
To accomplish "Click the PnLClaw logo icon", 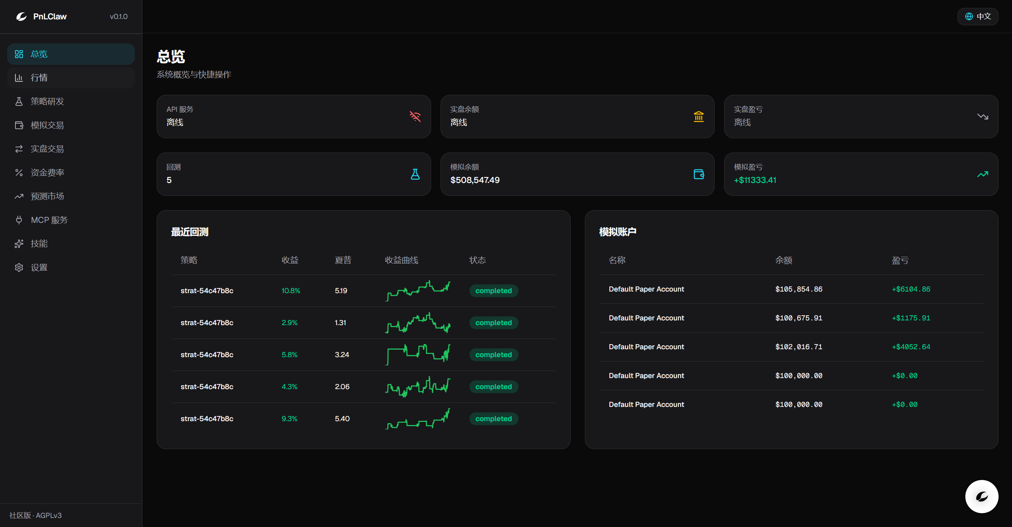I will pyautogui.click(x=21, y=17).
